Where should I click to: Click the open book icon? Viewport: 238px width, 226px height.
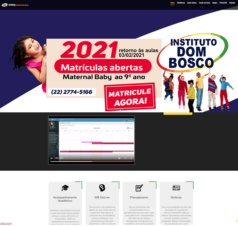(x=176, y=188)
